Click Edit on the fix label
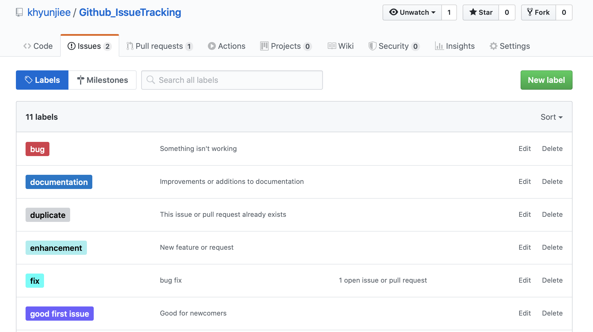Viewport: 593px width, 332px height. (x=525, y=280)
